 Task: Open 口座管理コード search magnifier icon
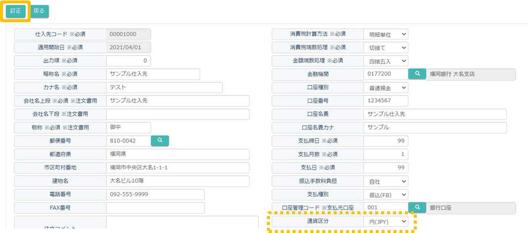point(417,208)
